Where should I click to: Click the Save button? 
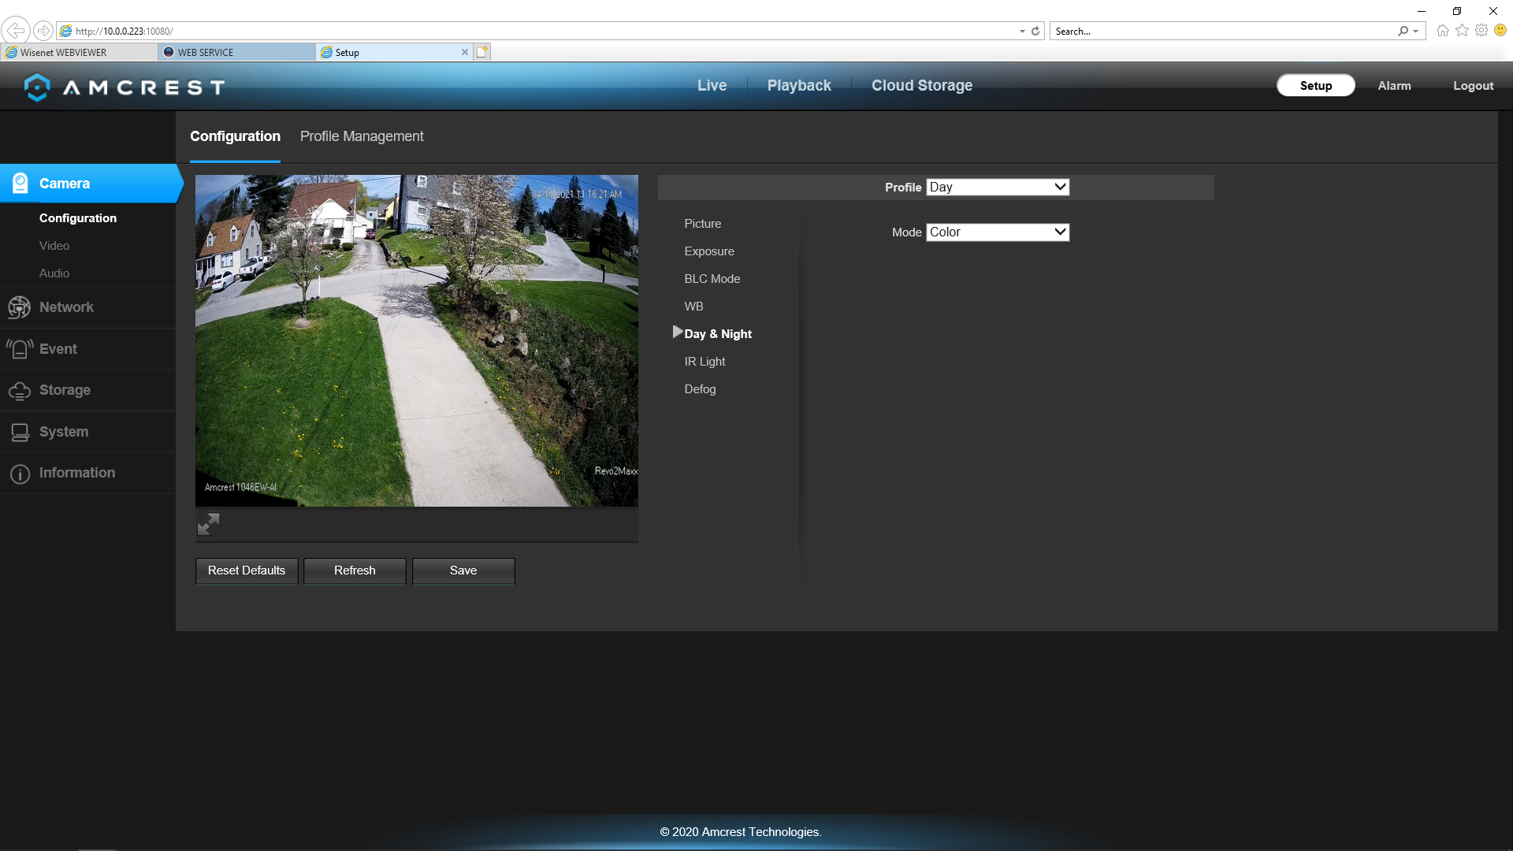[x=463, y=570]
